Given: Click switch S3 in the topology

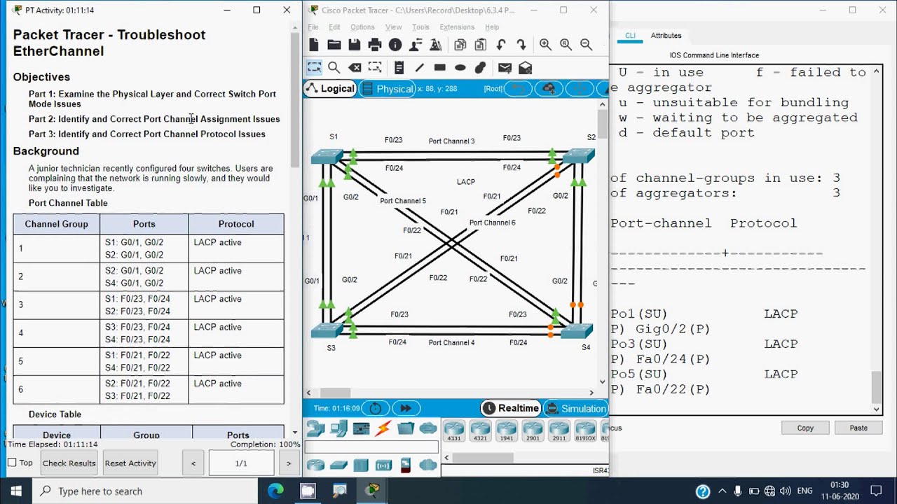Looking at the screenshot, I should tap(327, 330).
